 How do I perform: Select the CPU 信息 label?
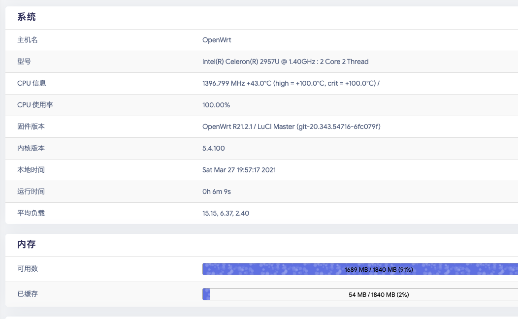click(32, 83)
